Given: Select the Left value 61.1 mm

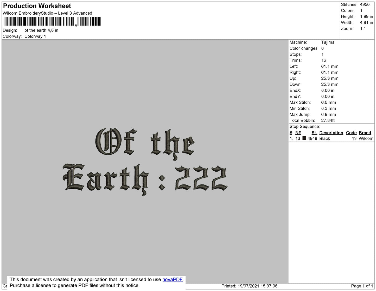Looking at the screenshot, I should pyautogui.click(x=330, y=66).
